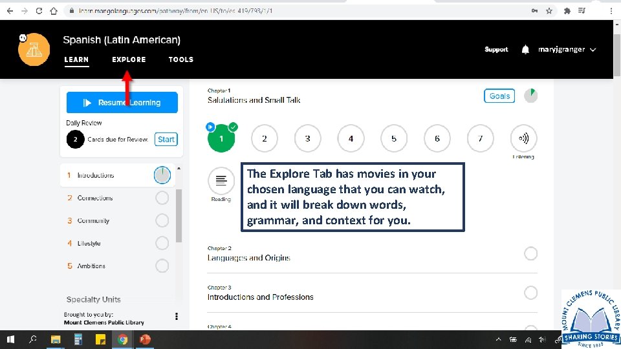Select lesson 6 circle

(x=437, y=138)
